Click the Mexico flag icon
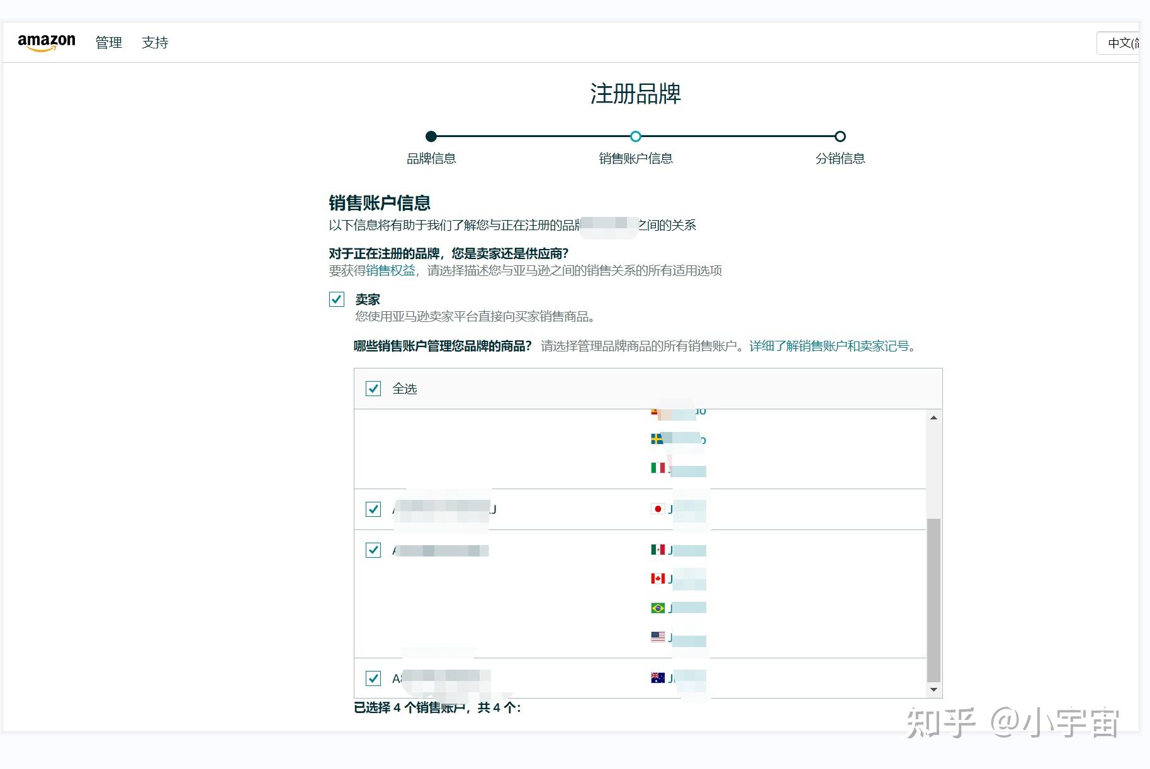Image resolution: width=1150 pixels, height=769 pixels. [658, 550]
